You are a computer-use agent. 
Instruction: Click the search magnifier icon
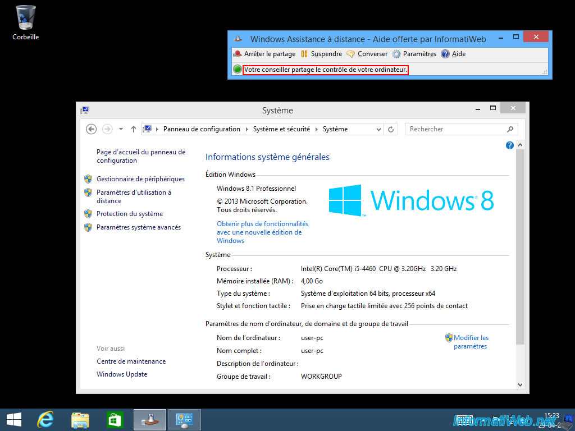click(510, 129)
